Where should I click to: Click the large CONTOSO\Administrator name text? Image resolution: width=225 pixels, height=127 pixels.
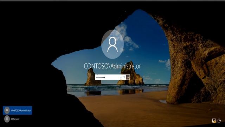(112, 66)
